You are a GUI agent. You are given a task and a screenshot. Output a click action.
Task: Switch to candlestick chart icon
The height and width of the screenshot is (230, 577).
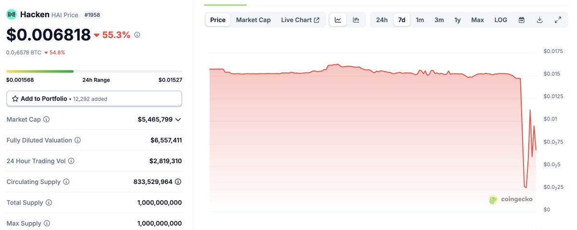coord(356,20)
